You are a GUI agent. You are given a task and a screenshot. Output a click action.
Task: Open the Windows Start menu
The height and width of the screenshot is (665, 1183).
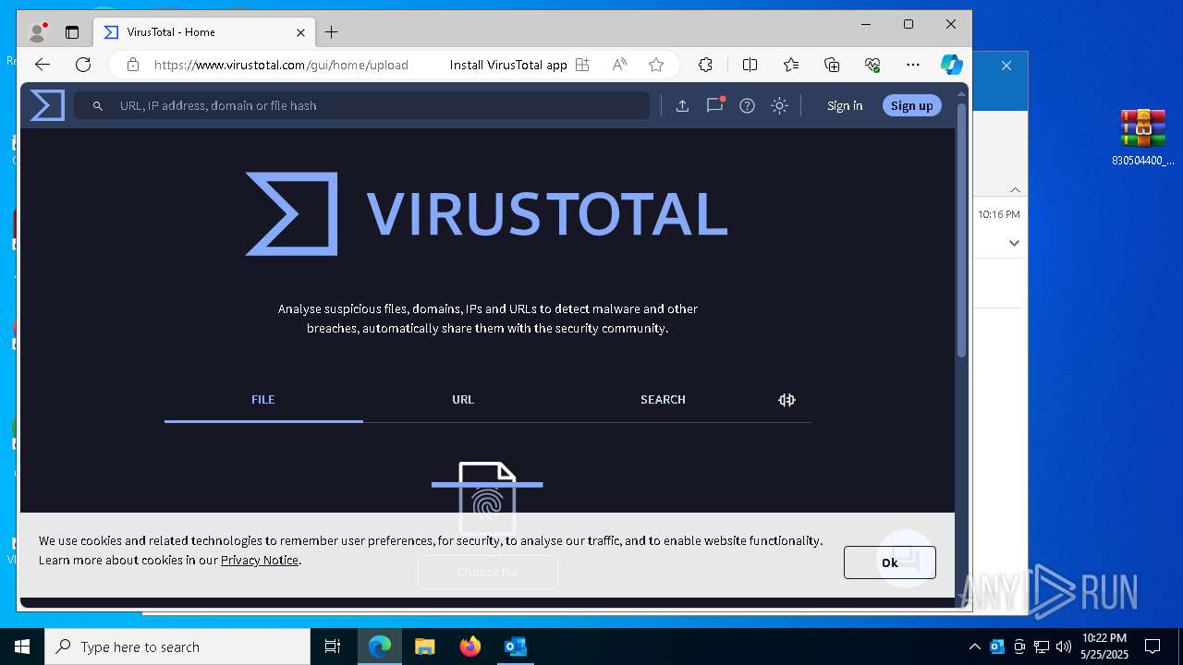pos(22,647)
